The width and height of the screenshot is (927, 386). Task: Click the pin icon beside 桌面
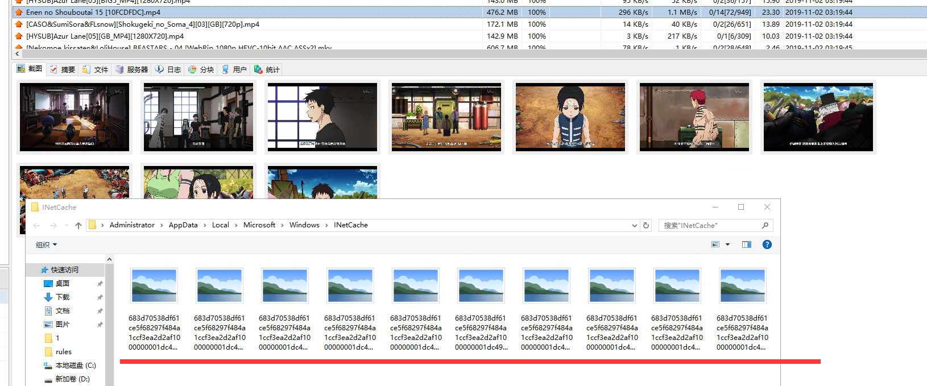[100, 283]
